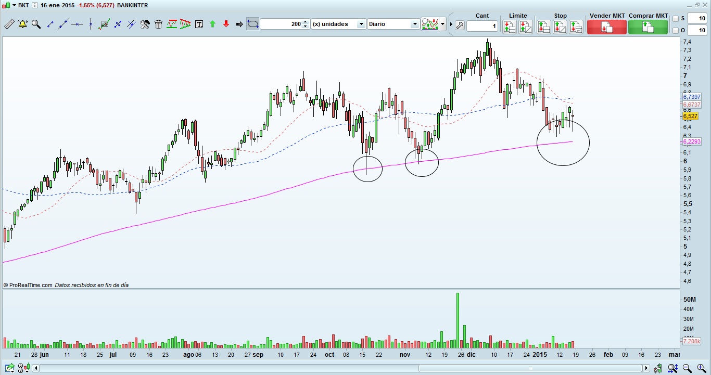
Task: Select the horizontal line tool
Action: pos(77,24)
